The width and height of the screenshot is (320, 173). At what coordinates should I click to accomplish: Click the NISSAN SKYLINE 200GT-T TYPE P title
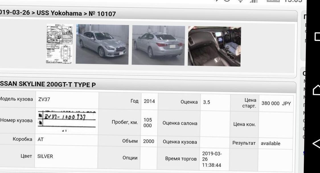48,84
